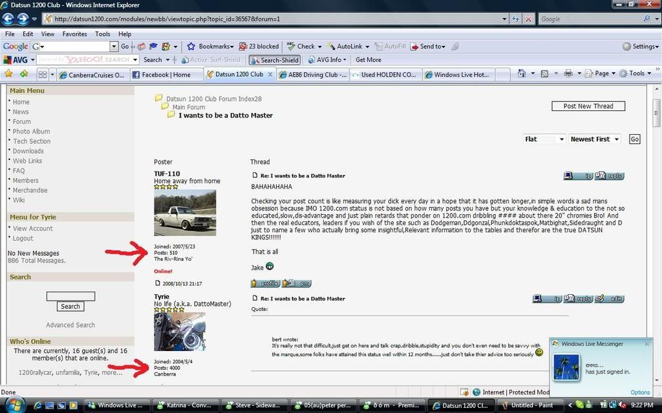The image size is (662, 413).
Task: Open the Favorites Center star icon
Action: tap(8, 74)
